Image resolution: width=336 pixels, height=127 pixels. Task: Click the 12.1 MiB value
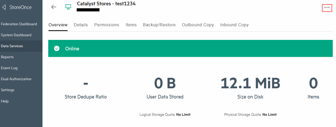point(251,83)
